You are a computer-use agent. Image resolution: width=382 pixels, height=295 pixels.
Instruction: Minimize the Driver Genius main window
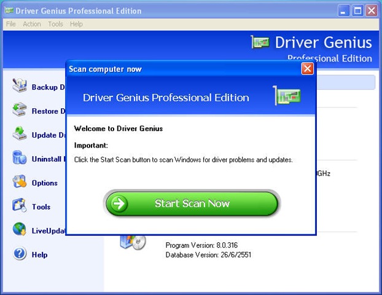click(x=343, y=10)
